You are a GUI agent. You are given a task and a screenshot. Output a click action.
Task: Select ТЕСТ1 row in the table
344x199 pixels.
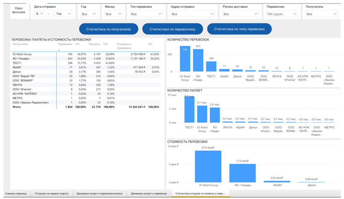(x=86, y=63)
